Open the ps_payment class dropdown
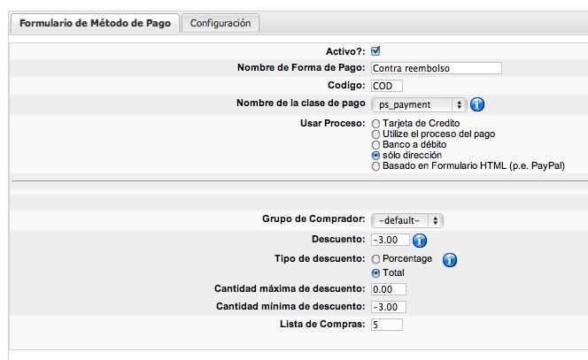 419,105
